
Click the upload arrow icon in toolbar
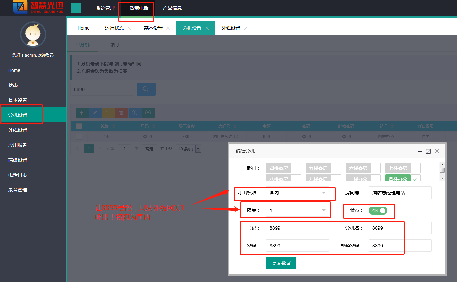click(x=135, y=113)
